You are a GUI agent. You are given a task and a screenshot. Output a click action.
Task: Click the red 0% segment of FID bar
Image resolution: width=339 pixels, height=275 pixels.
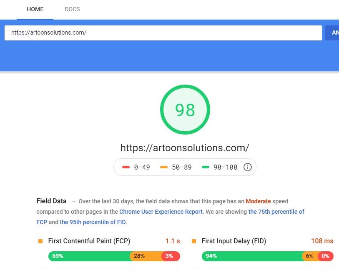326,256
